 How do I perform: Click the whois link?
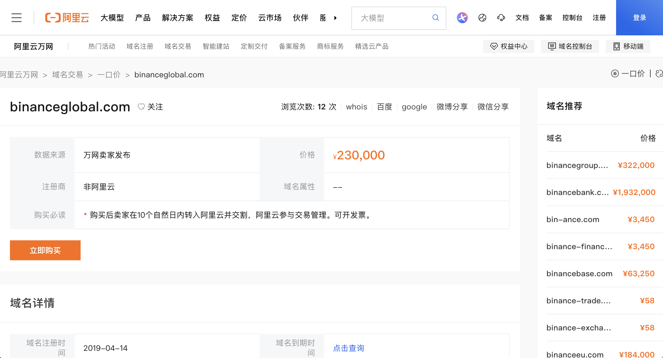point(357,107)
